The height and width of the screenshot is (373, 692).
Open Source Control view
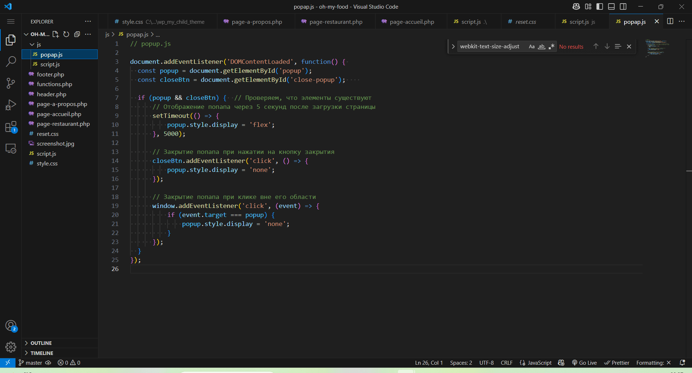[11, 83]
